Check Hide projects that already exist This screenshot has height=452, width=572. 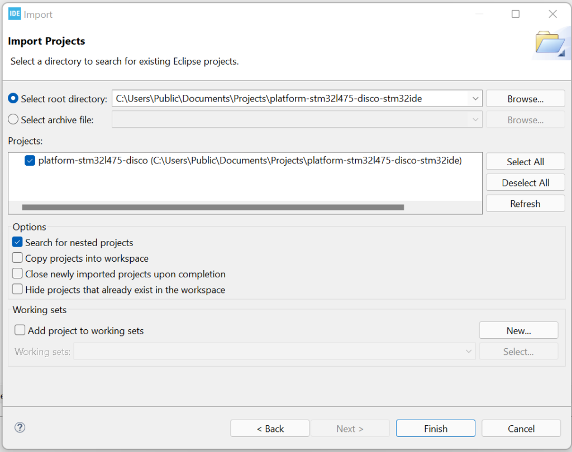(x=17, y=290)
